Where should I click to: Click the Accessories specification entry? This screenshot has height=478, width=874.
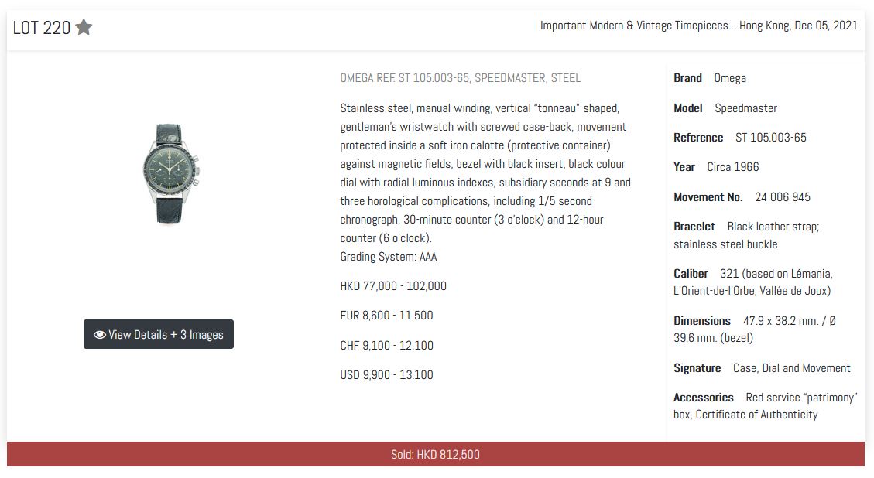pyautogui.click(x=765, y=406)
